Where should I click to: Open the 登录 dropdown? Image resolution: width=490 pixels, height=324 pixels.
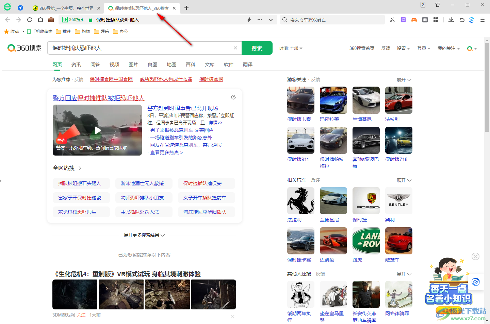coord(424,48)
